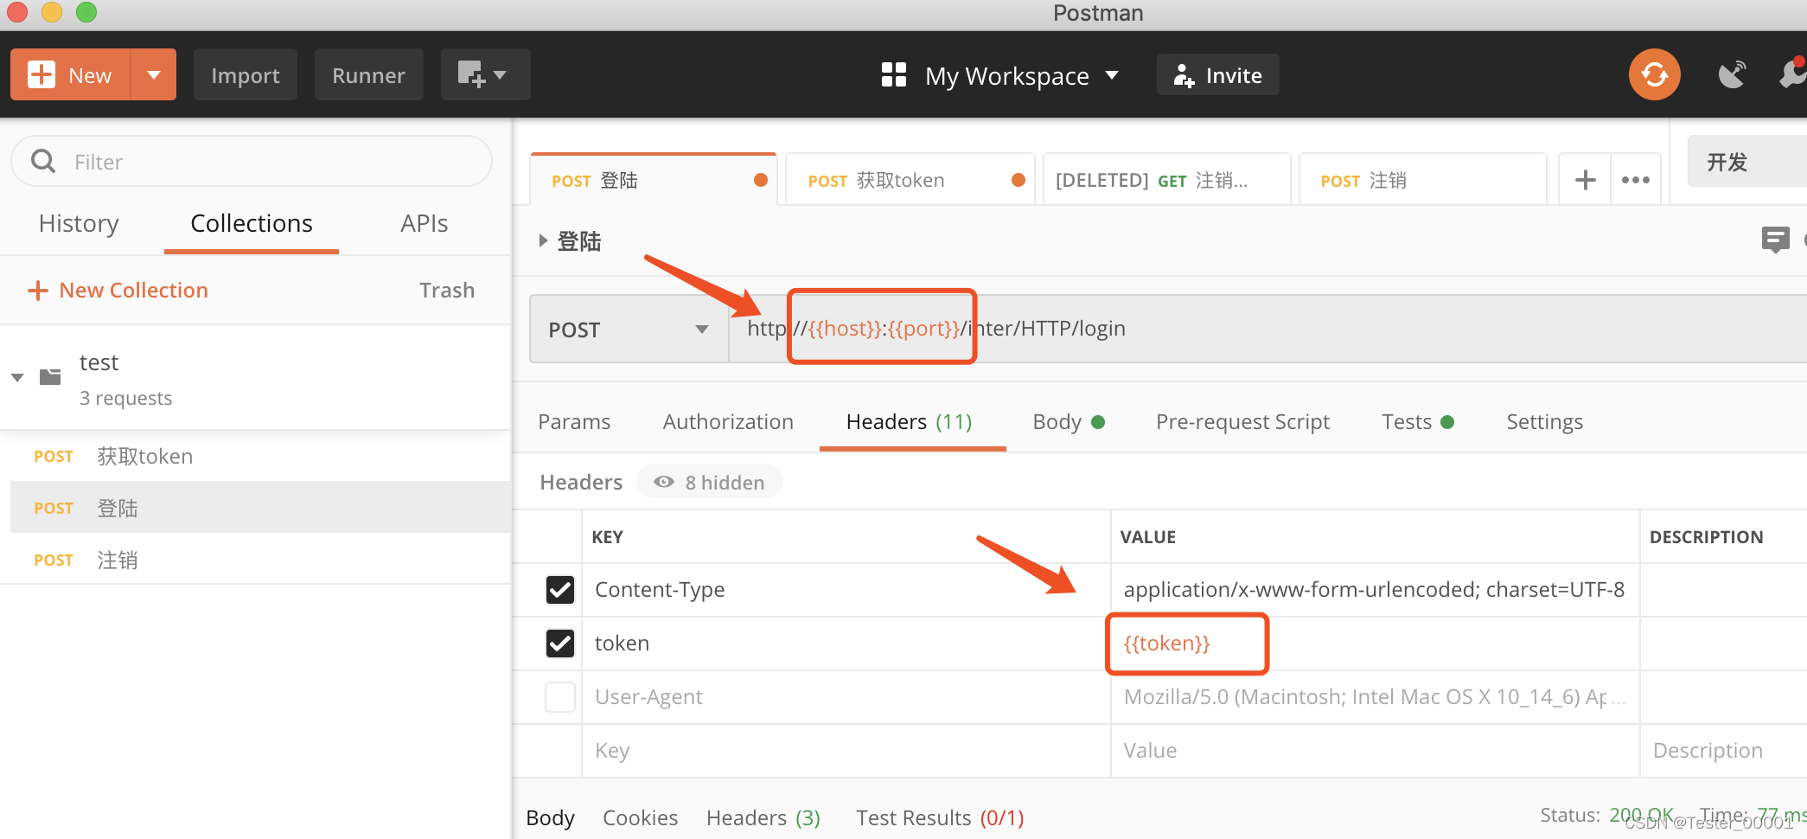Image resolution: width=1807 pixels, height=839 pixels.
Task: Click the Filter search magnifier icon
Action: point(42,161)
